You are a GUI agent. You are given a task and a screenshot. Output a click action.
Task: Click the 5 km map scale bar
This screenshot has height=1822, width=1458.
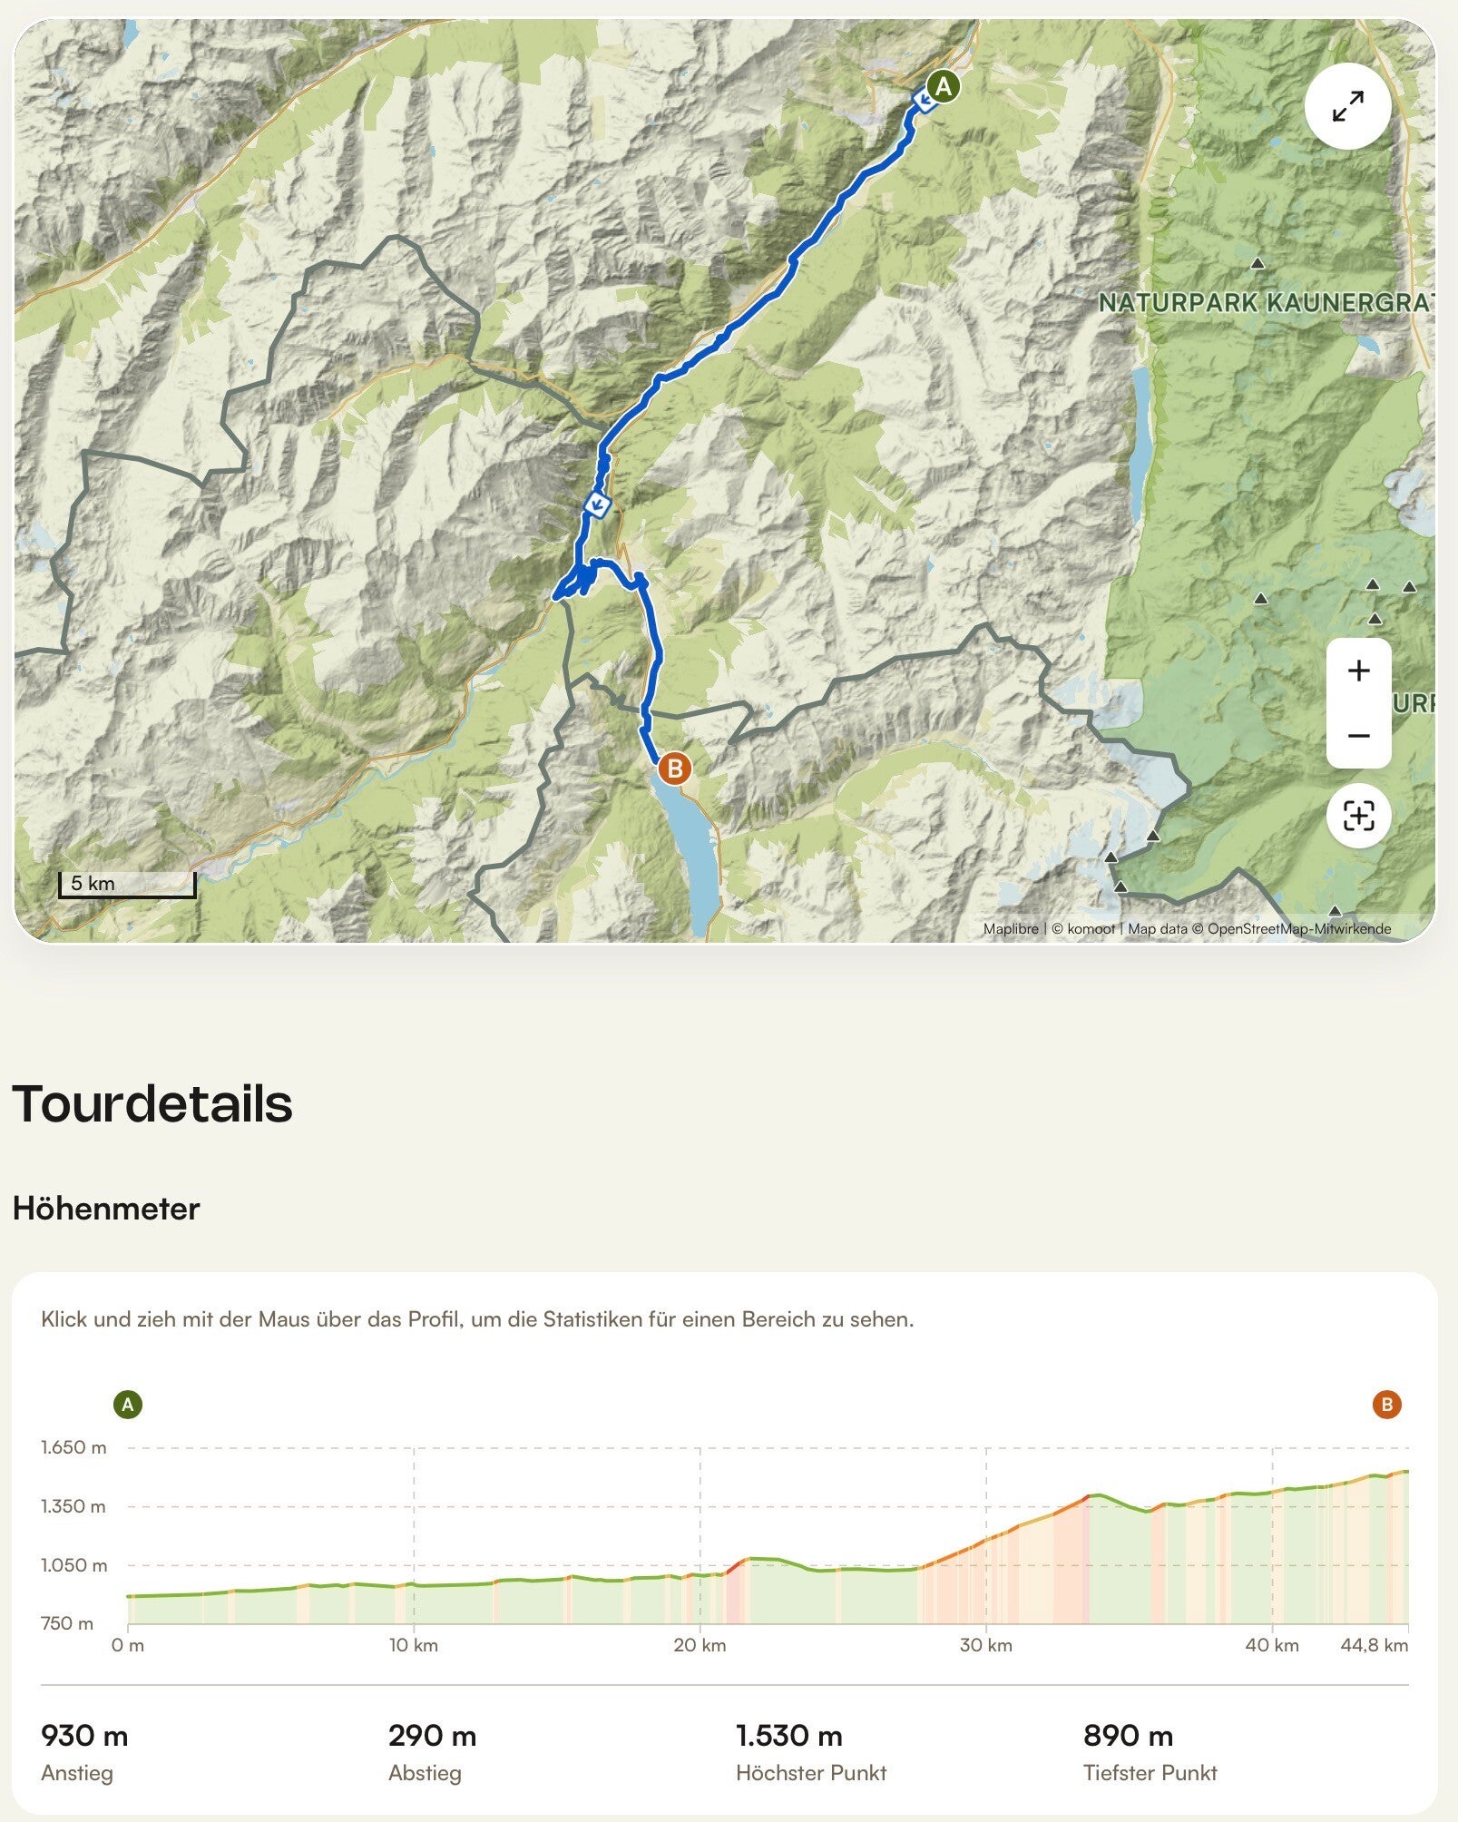[x=127, y=885]
